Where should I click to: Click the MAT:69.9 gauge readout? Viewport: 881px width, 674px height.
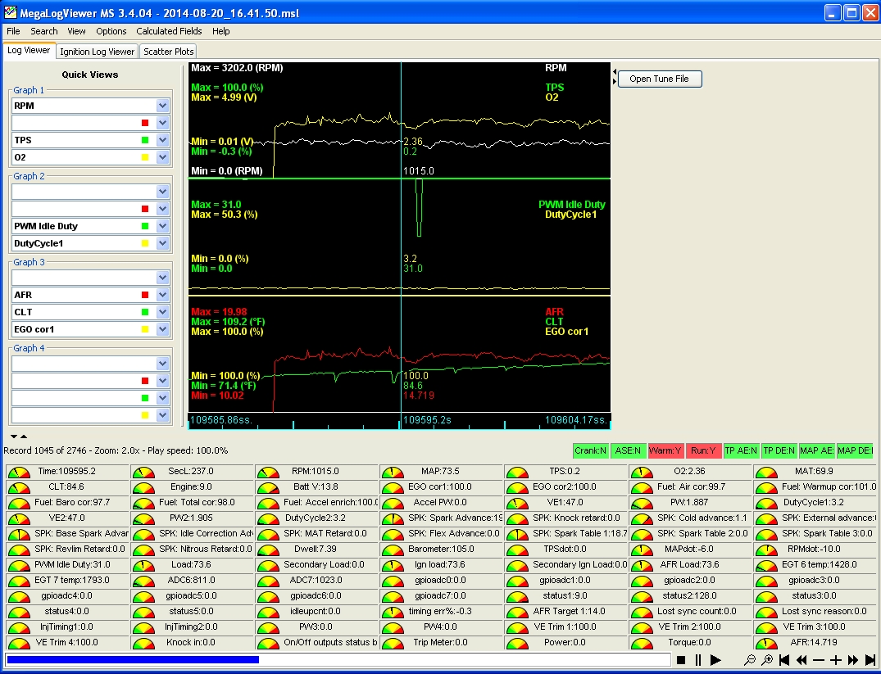point(814,471)
